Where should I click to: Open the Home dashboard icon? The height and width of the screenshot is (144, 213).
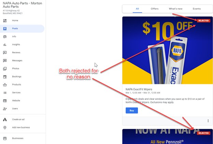(x=5, y=21)
